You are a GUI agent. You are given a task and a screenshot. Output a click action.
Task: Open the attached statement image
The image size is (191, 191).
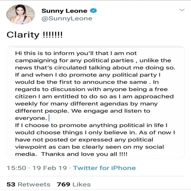[x=95, y=103]
